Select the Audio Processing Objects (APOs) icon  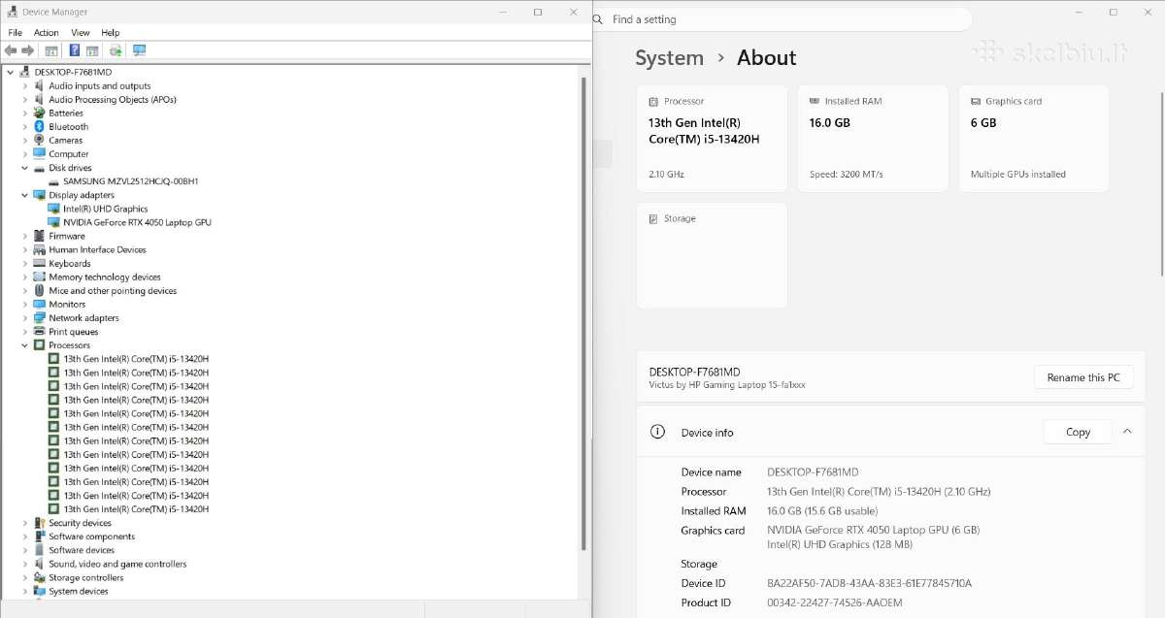39,99
